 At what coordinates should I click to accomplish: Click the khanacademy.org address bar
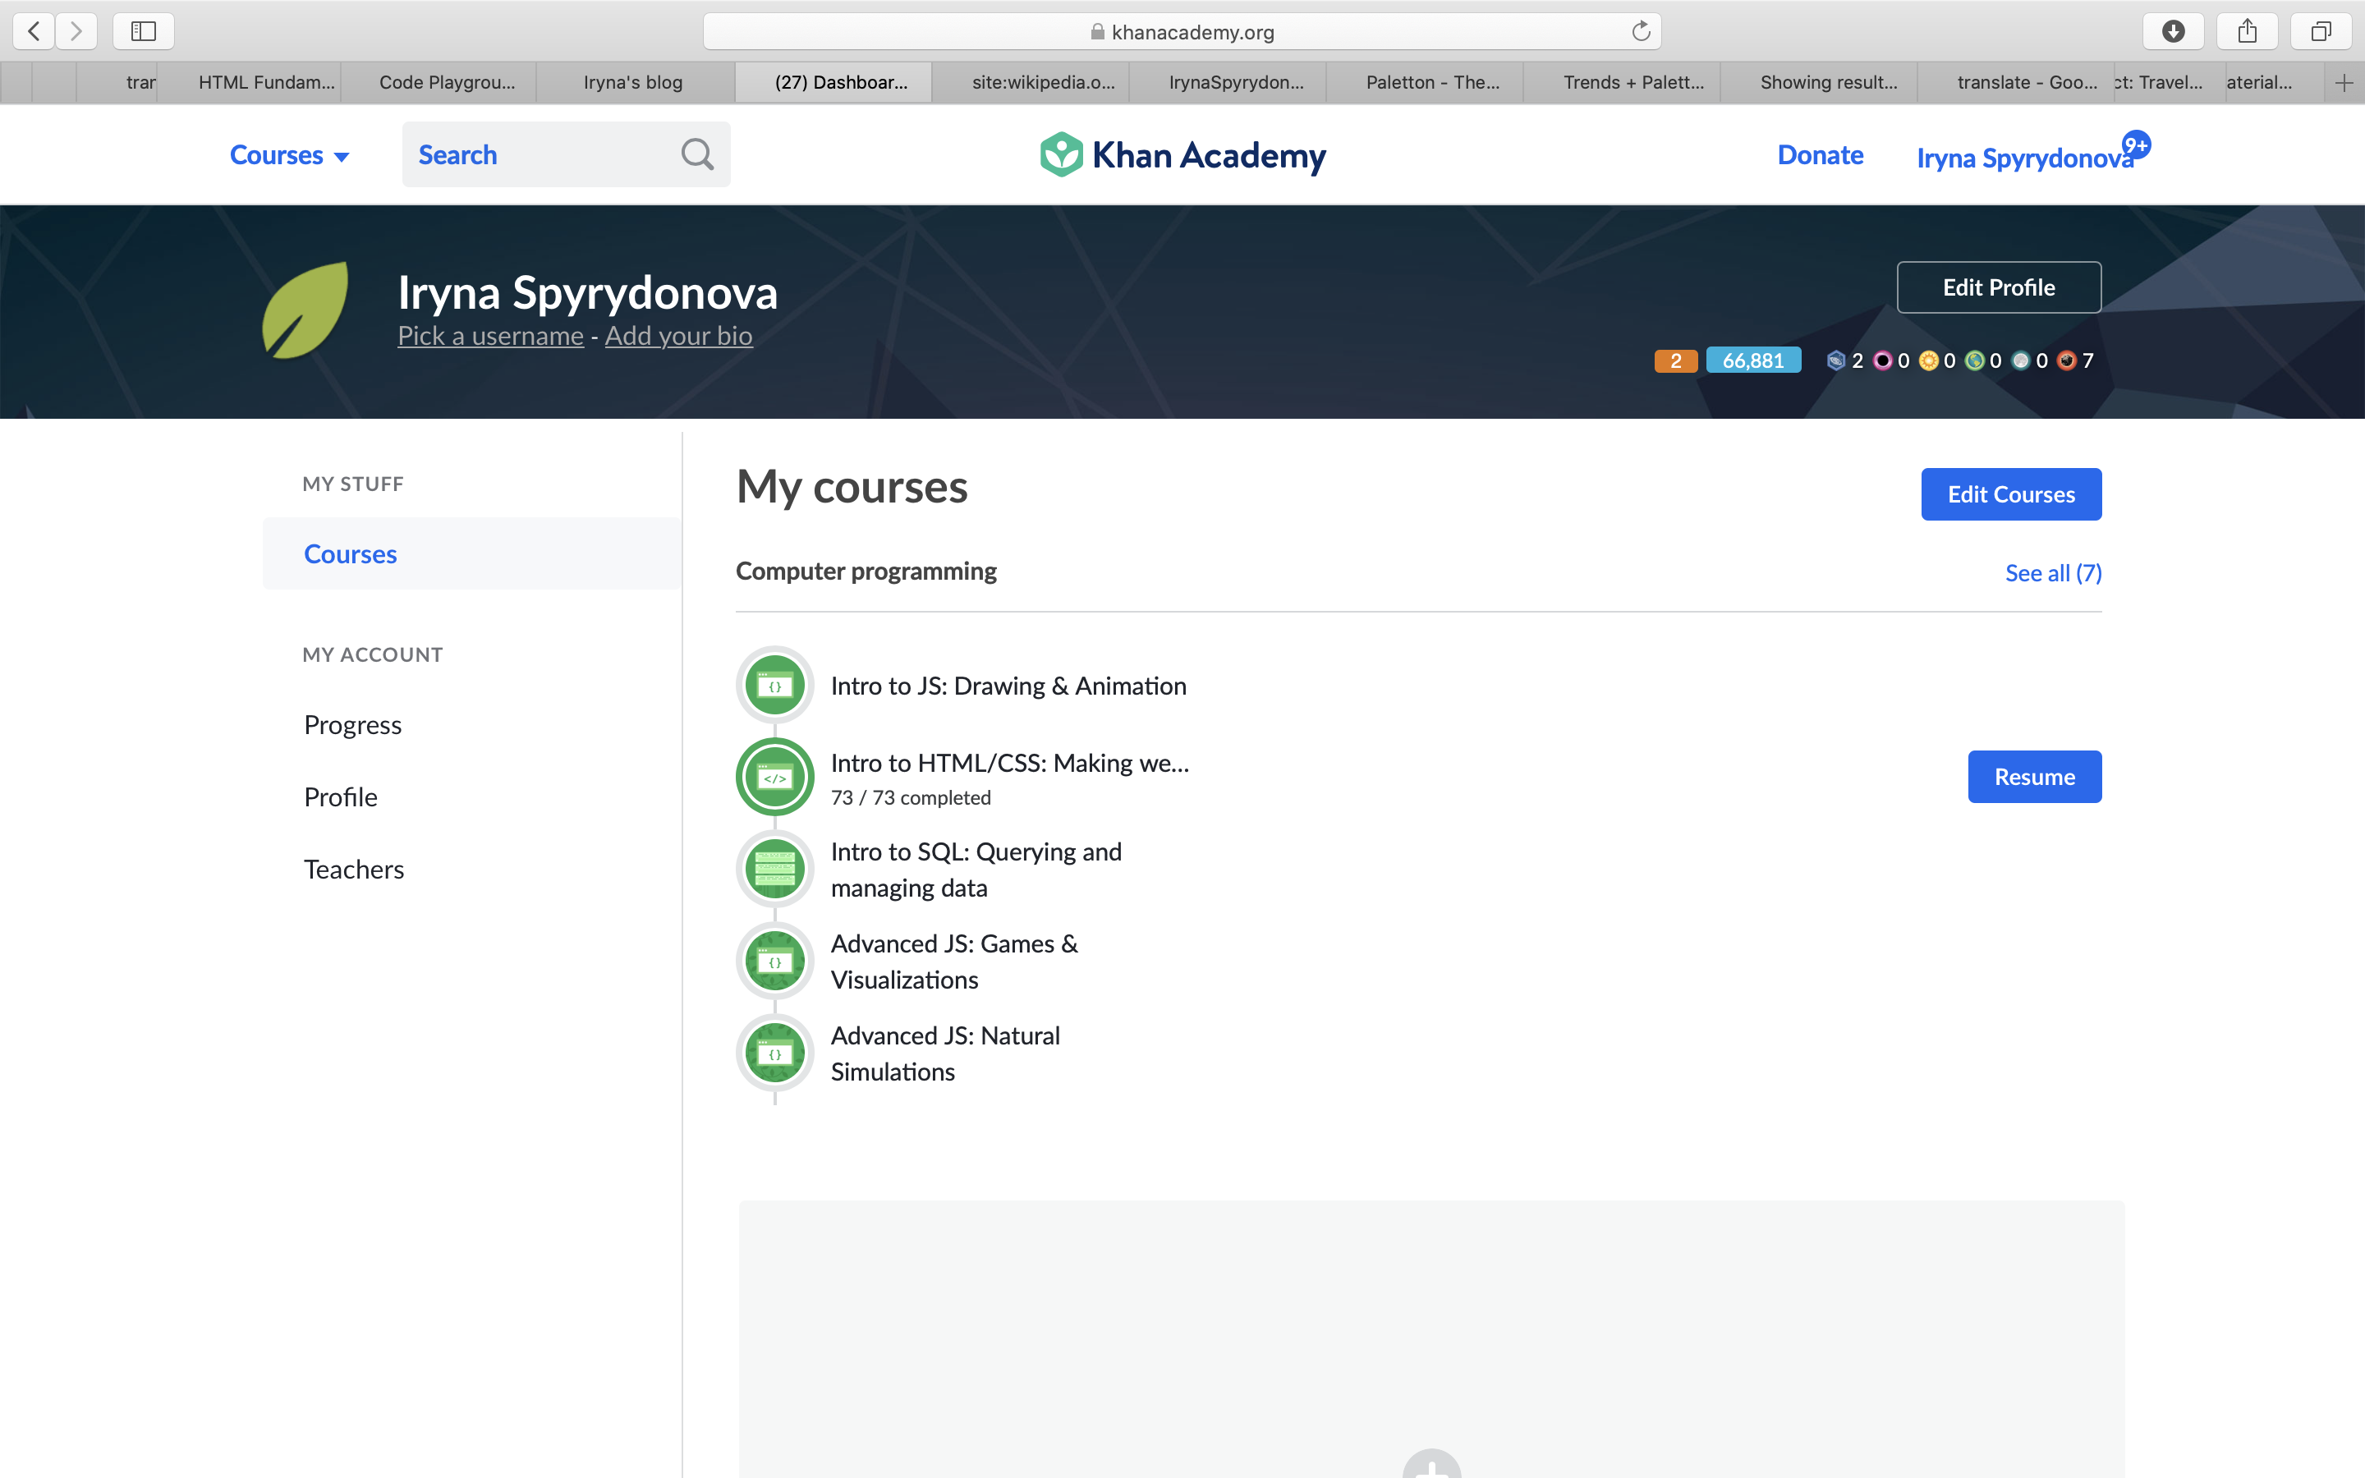(x=1182, y=31)
